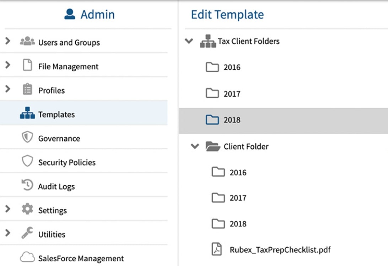Collapse the Tax Client Folders tree
This screenshot has width=388, height=266.
click(x=189, y=41)
